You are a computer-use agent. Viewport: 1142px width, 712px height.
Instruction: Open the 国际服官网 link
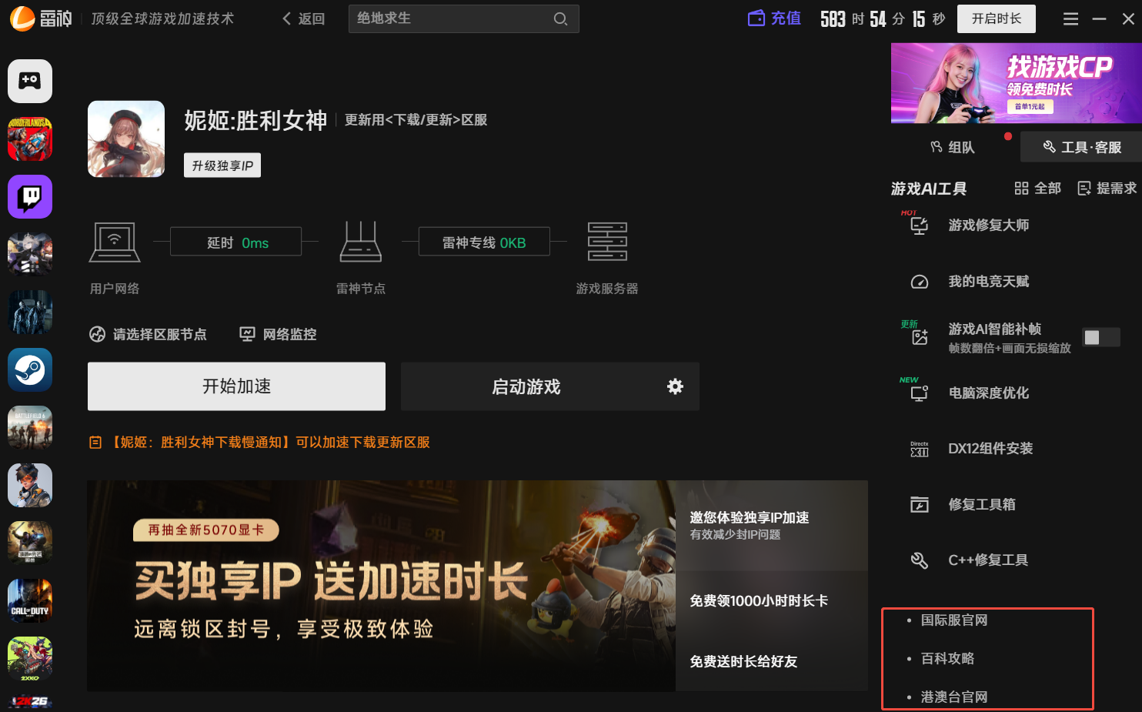coord(953,620)
